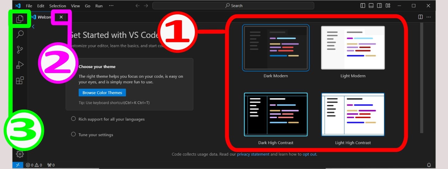Go forward with the right arrow
Image resolution: width=448 pixels, height=169 pixels.
pos(146,6)
